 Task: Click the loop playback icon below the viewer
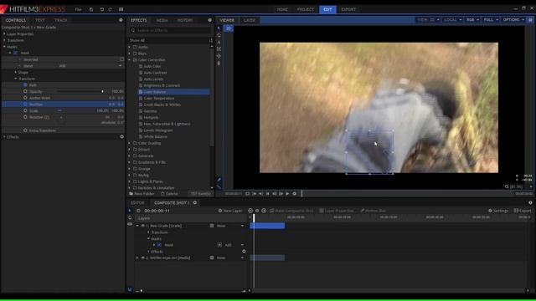coord(248,193)
